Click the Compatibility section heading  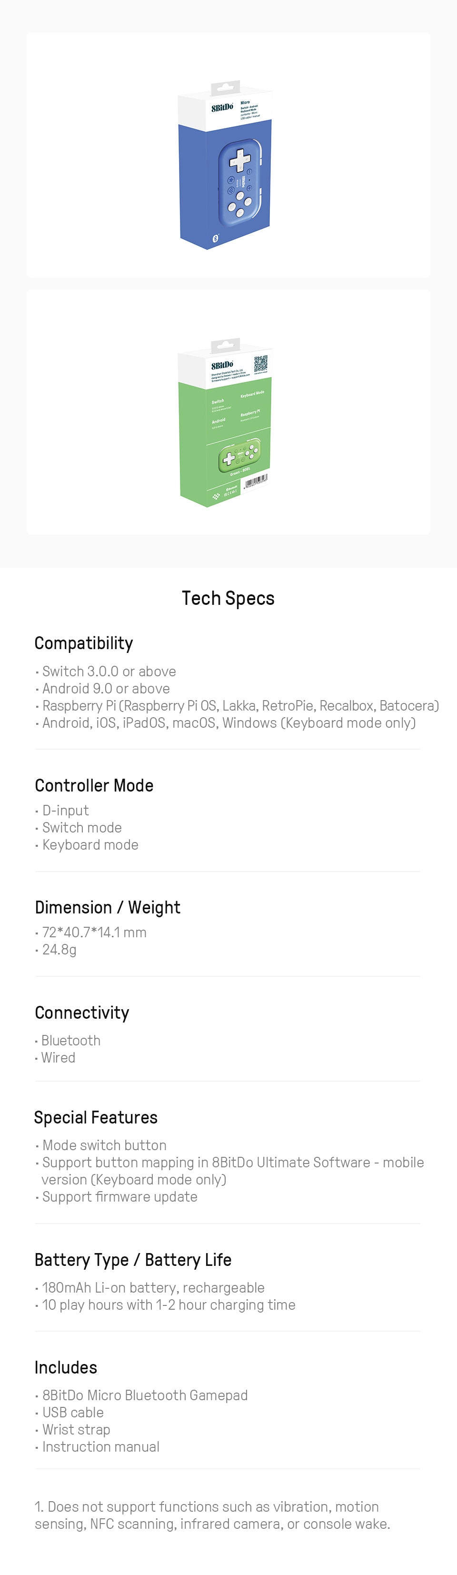(x=84, y=643)
